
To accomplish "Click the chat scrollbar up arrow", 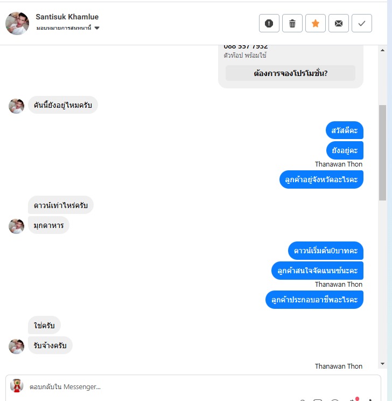I will click(x=382, y=50).
